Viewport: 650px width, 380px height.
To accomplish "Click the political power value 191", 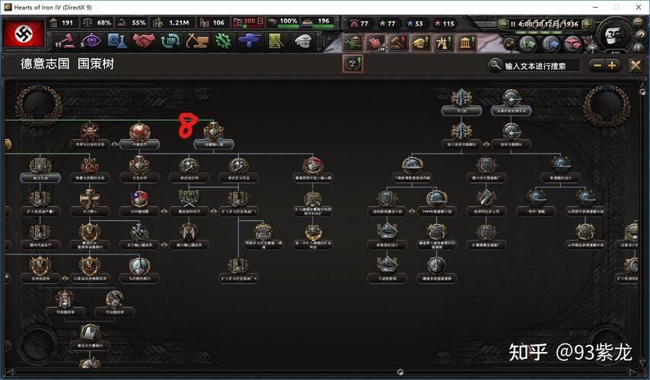I will coord(67,23).
